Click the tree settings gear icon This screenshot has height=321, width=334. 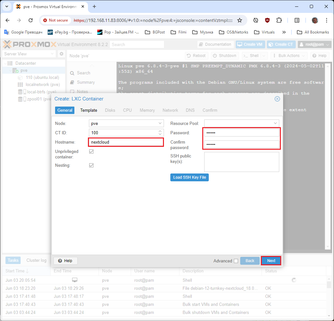[61, 54]
